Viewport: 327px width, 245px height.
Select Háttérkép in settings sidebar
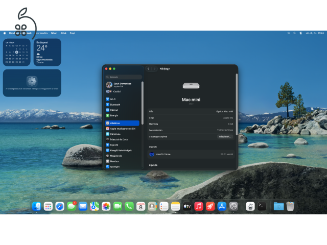pos(122,134)
